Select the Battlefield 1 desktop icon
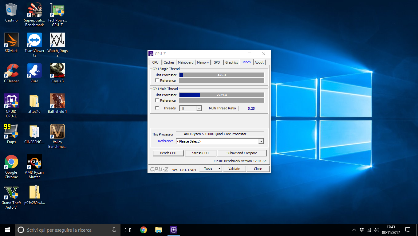418x236 pixels. tap(57, 104)
